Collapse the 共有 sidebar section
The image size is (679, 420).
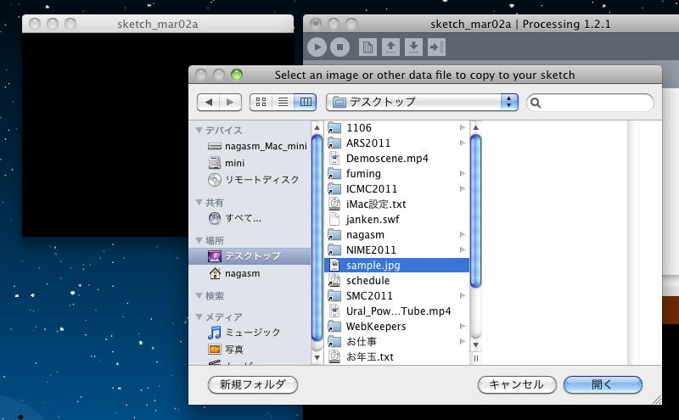[199, 202]
